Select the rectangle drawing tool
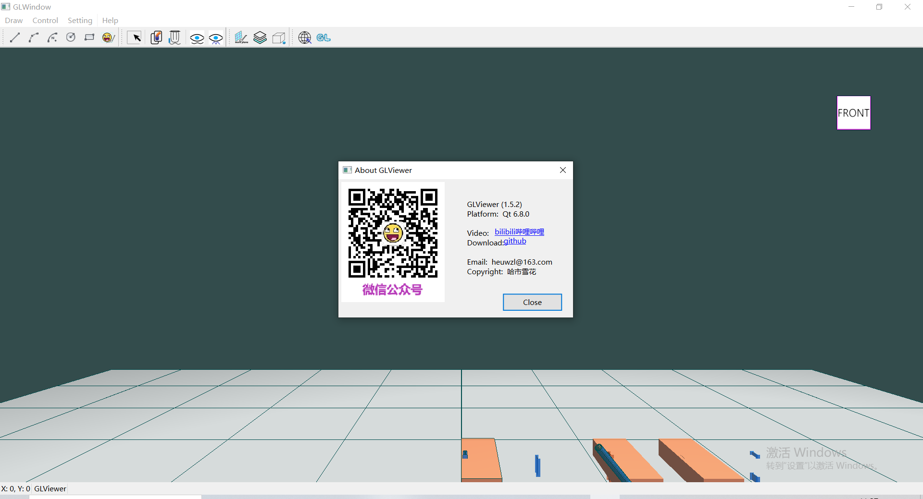Screen dimensions: 923x499 click(x=89, y=37)
